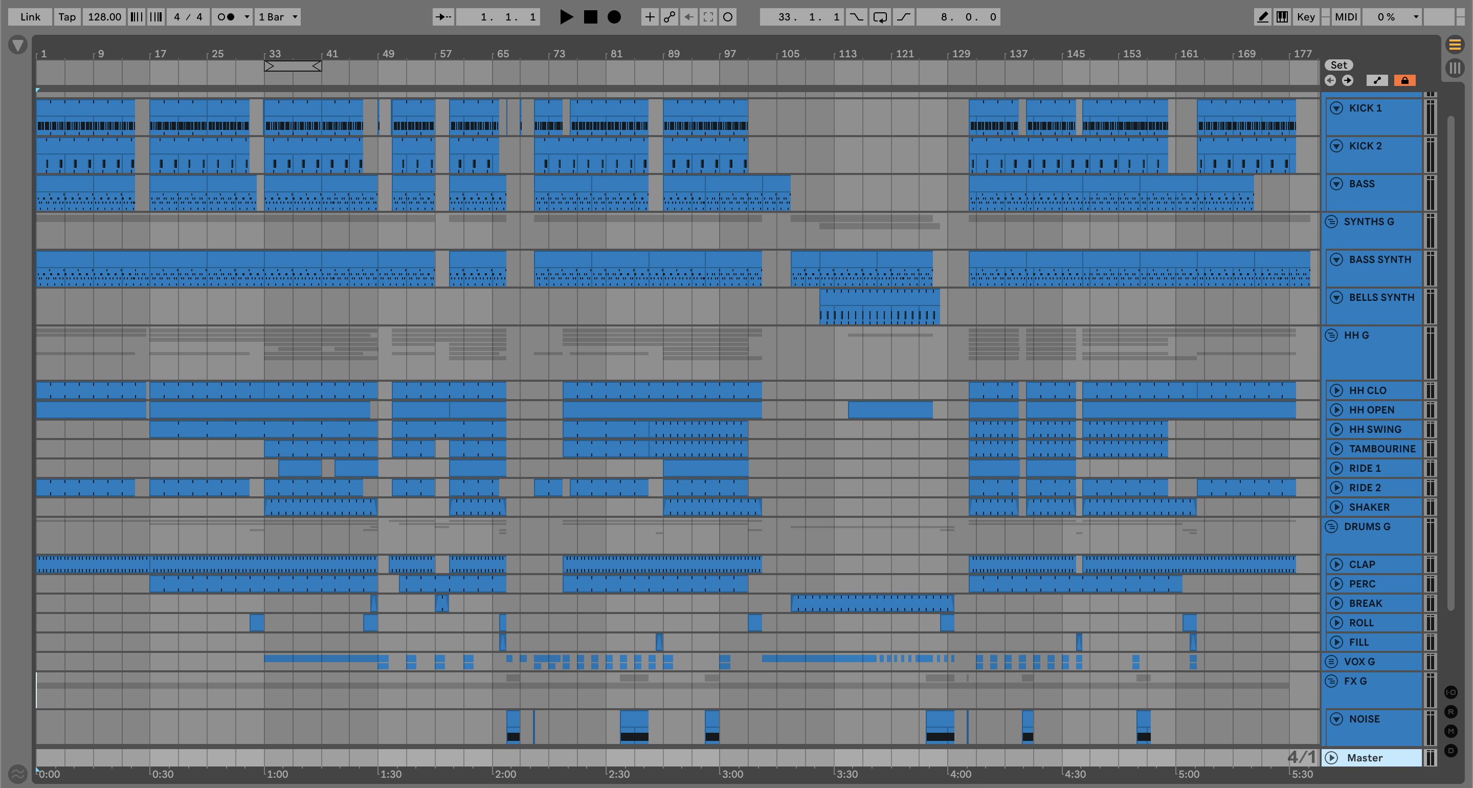
Task: Toggle MIDI map mode switch
Action: [1346, 16]
